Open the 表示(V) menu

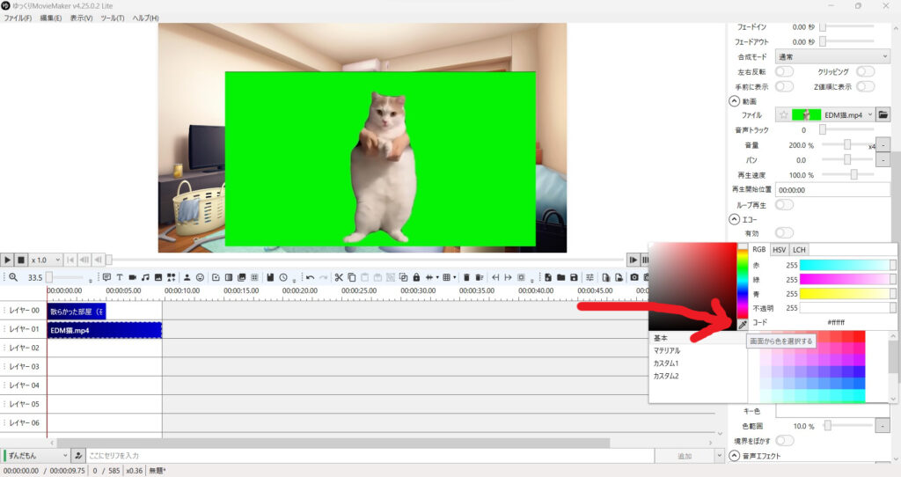tap(81, 18)
